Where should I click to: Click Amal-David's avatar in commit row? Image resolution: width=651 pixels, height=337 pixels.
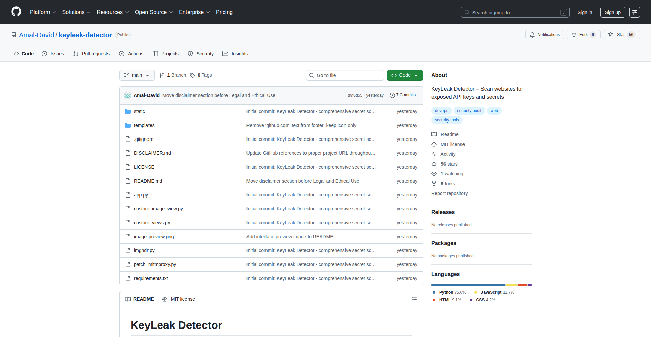coord(127,95)
